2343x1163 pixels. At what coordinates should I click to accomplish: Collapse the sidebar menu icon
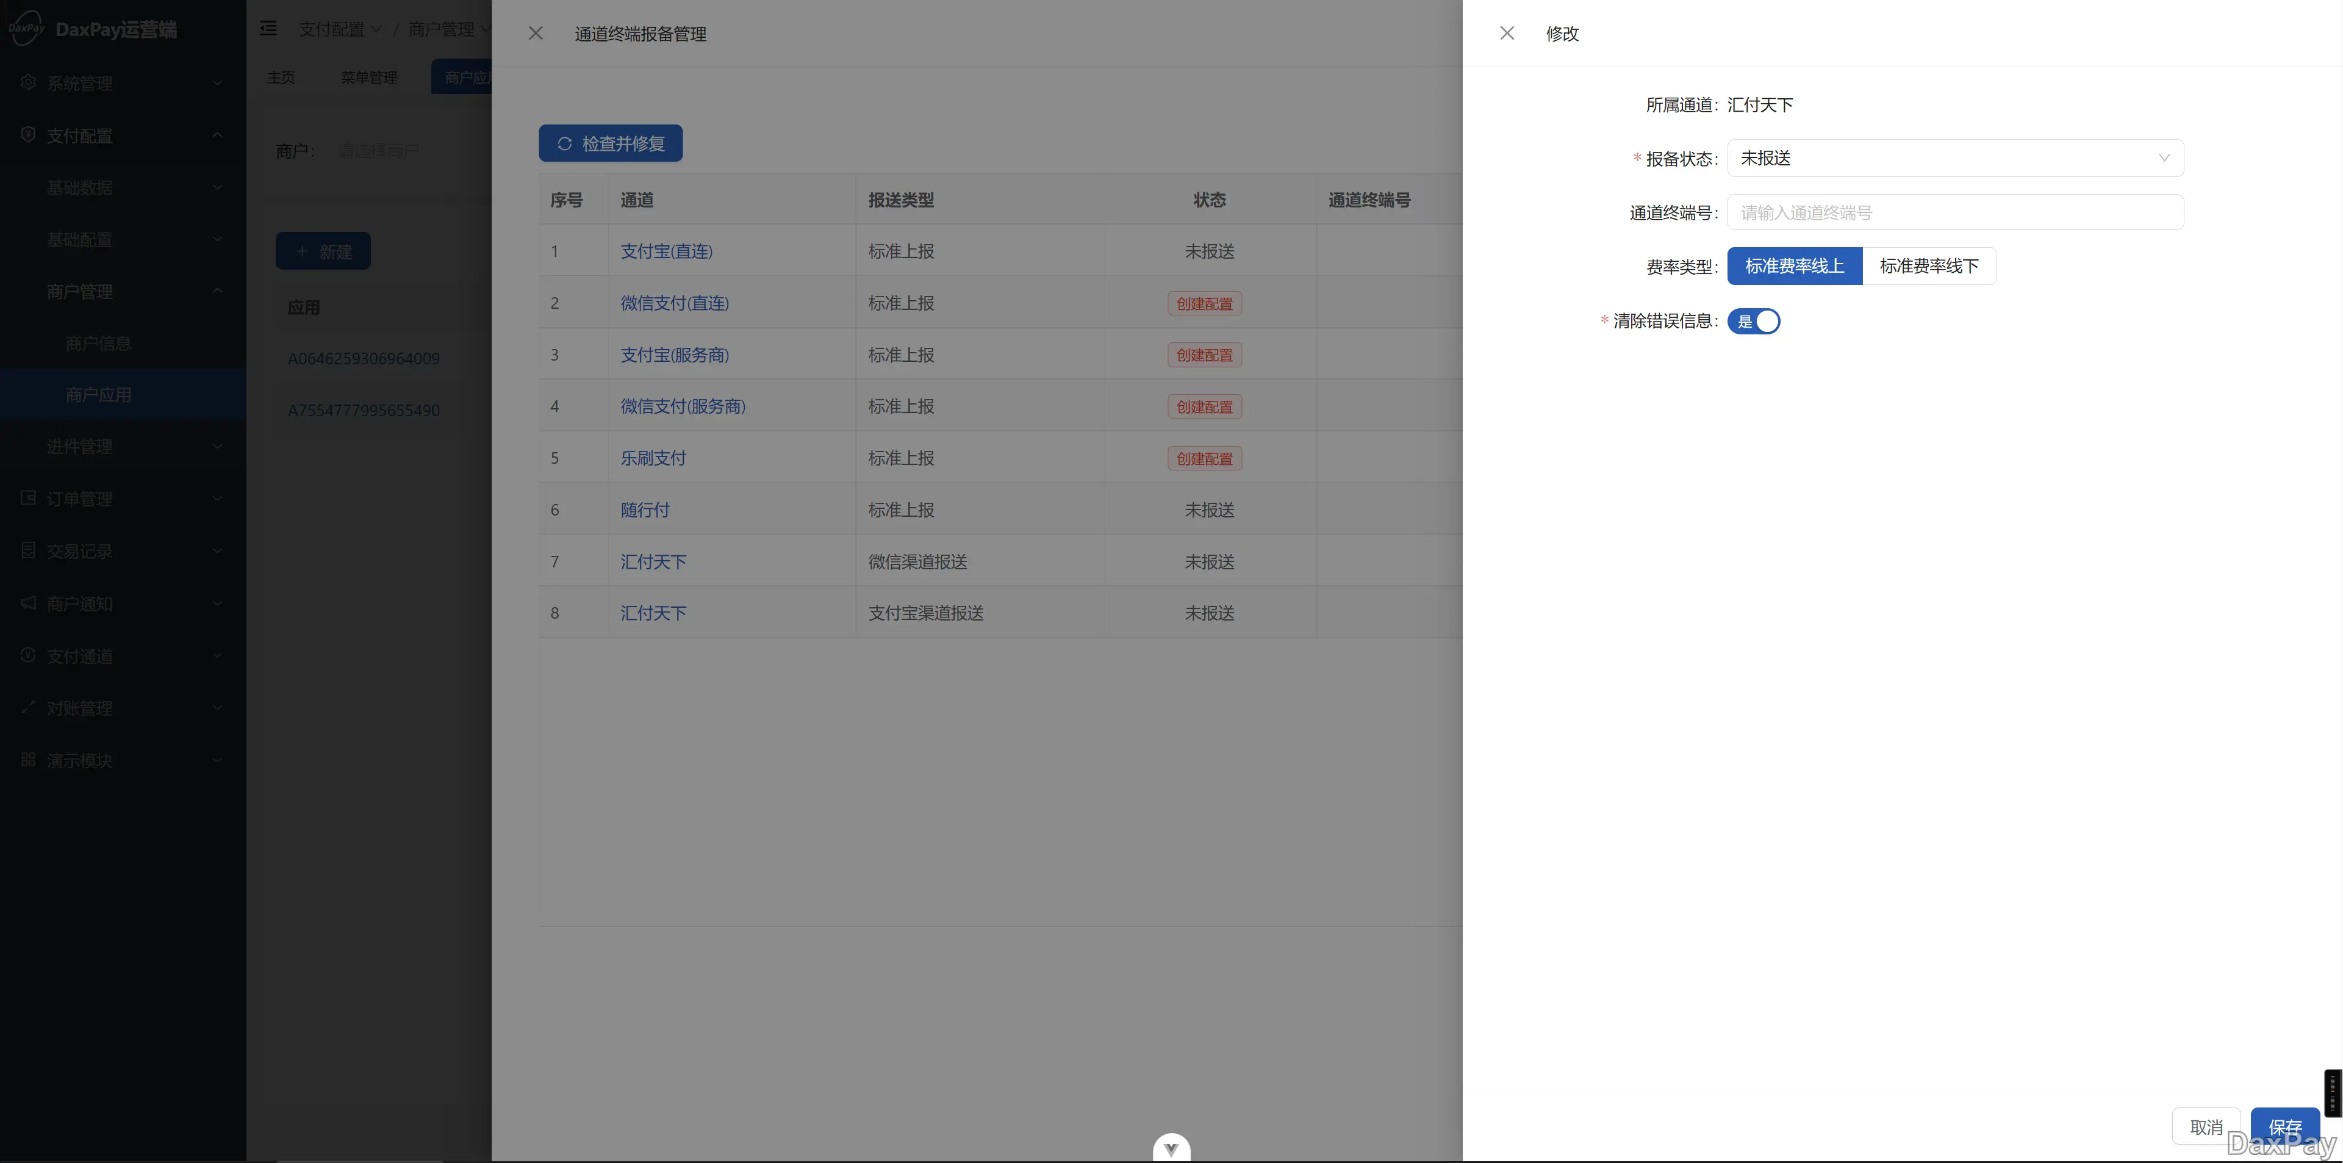268,29
